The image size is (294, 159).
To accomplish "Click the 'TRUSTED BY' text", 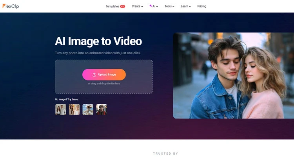I will (165, 154).
